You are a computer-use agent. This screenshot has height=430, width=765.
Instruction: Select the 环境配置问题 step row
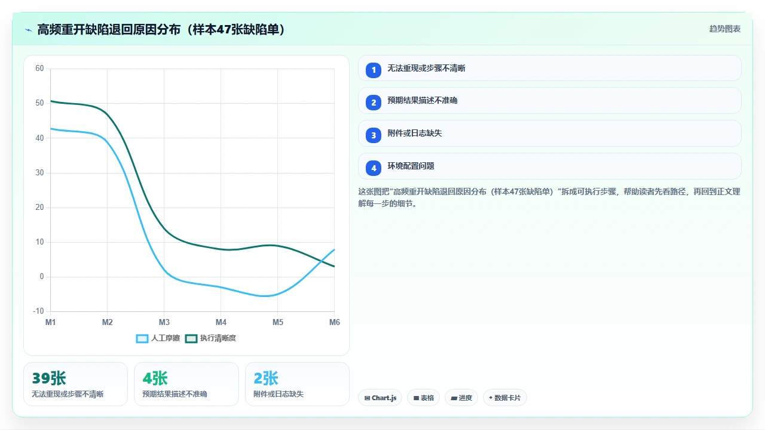click(x=549, y=166)
